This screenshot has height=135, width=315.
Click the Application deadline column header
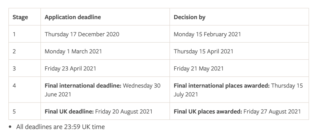pyautogui.click(x=73, y=17)
